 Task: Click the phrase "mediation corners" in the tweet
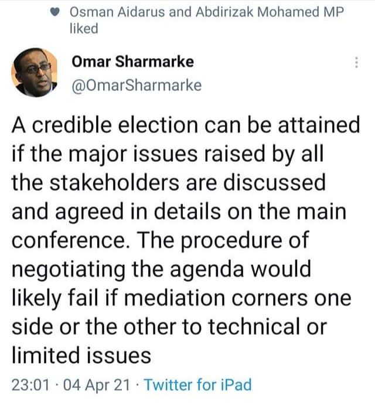[x=216, y=298]
